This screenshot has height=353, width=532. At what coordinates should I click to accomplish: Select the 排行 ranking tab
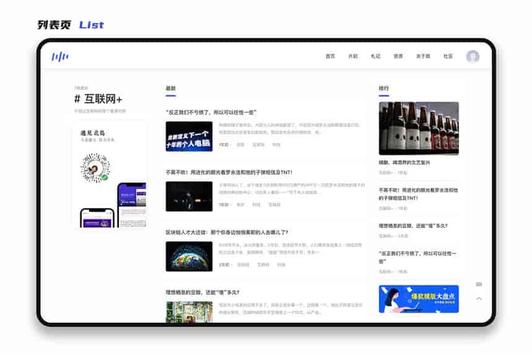(x=384, y=89)
